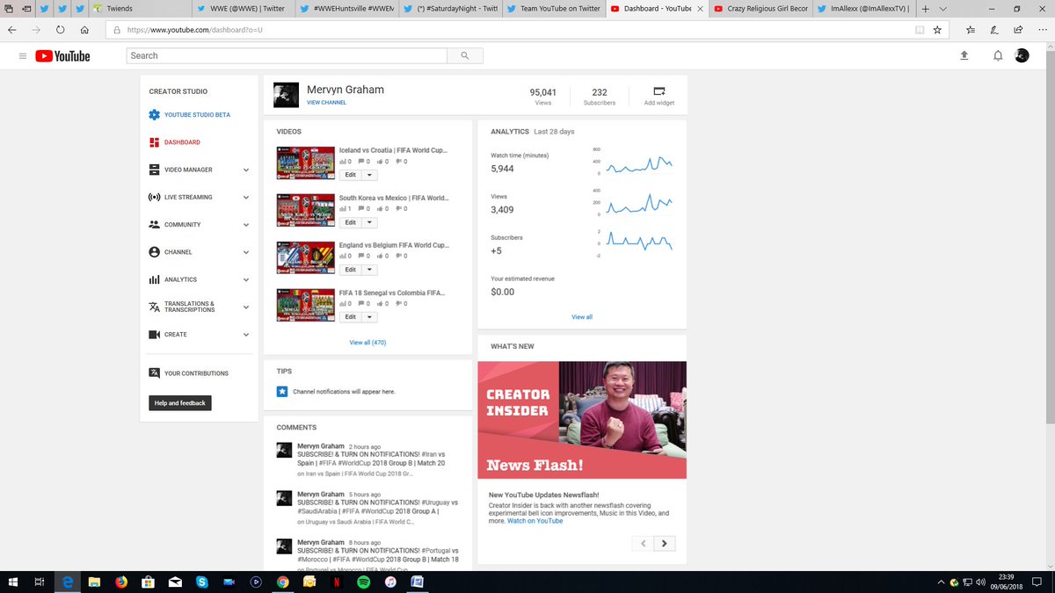
Task: Click the Edge address bar URL
Action: pyautogui.click(x=194, y=29)
